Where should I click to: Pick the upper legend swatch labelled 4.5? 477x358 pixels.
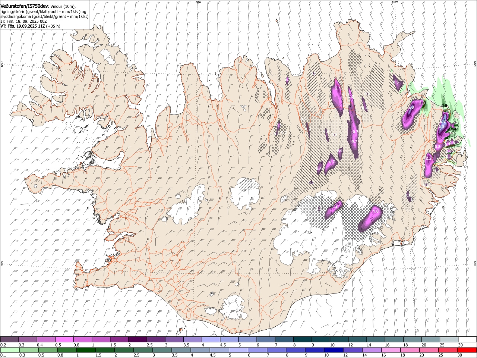pos(229,339)
